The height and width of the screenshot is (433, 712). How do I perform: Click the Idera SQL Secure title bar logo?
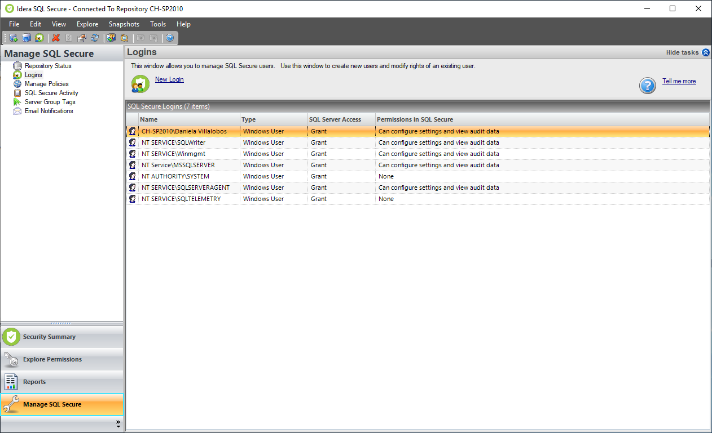coord(9,8)
